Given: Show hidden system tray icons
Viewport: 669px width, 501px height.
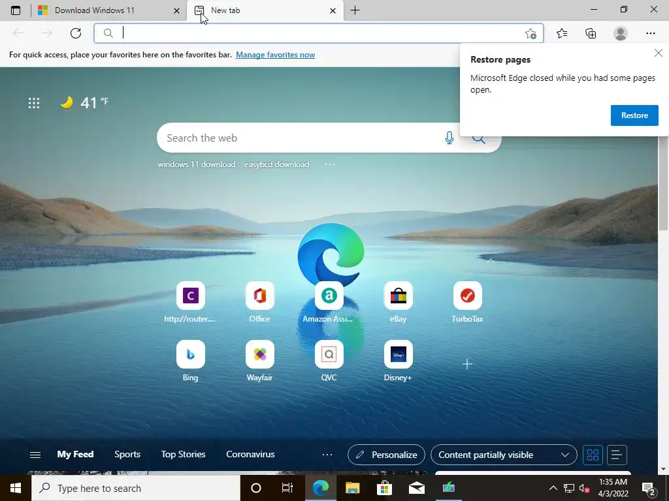Looking at the screenshot, I should (553, 488).
